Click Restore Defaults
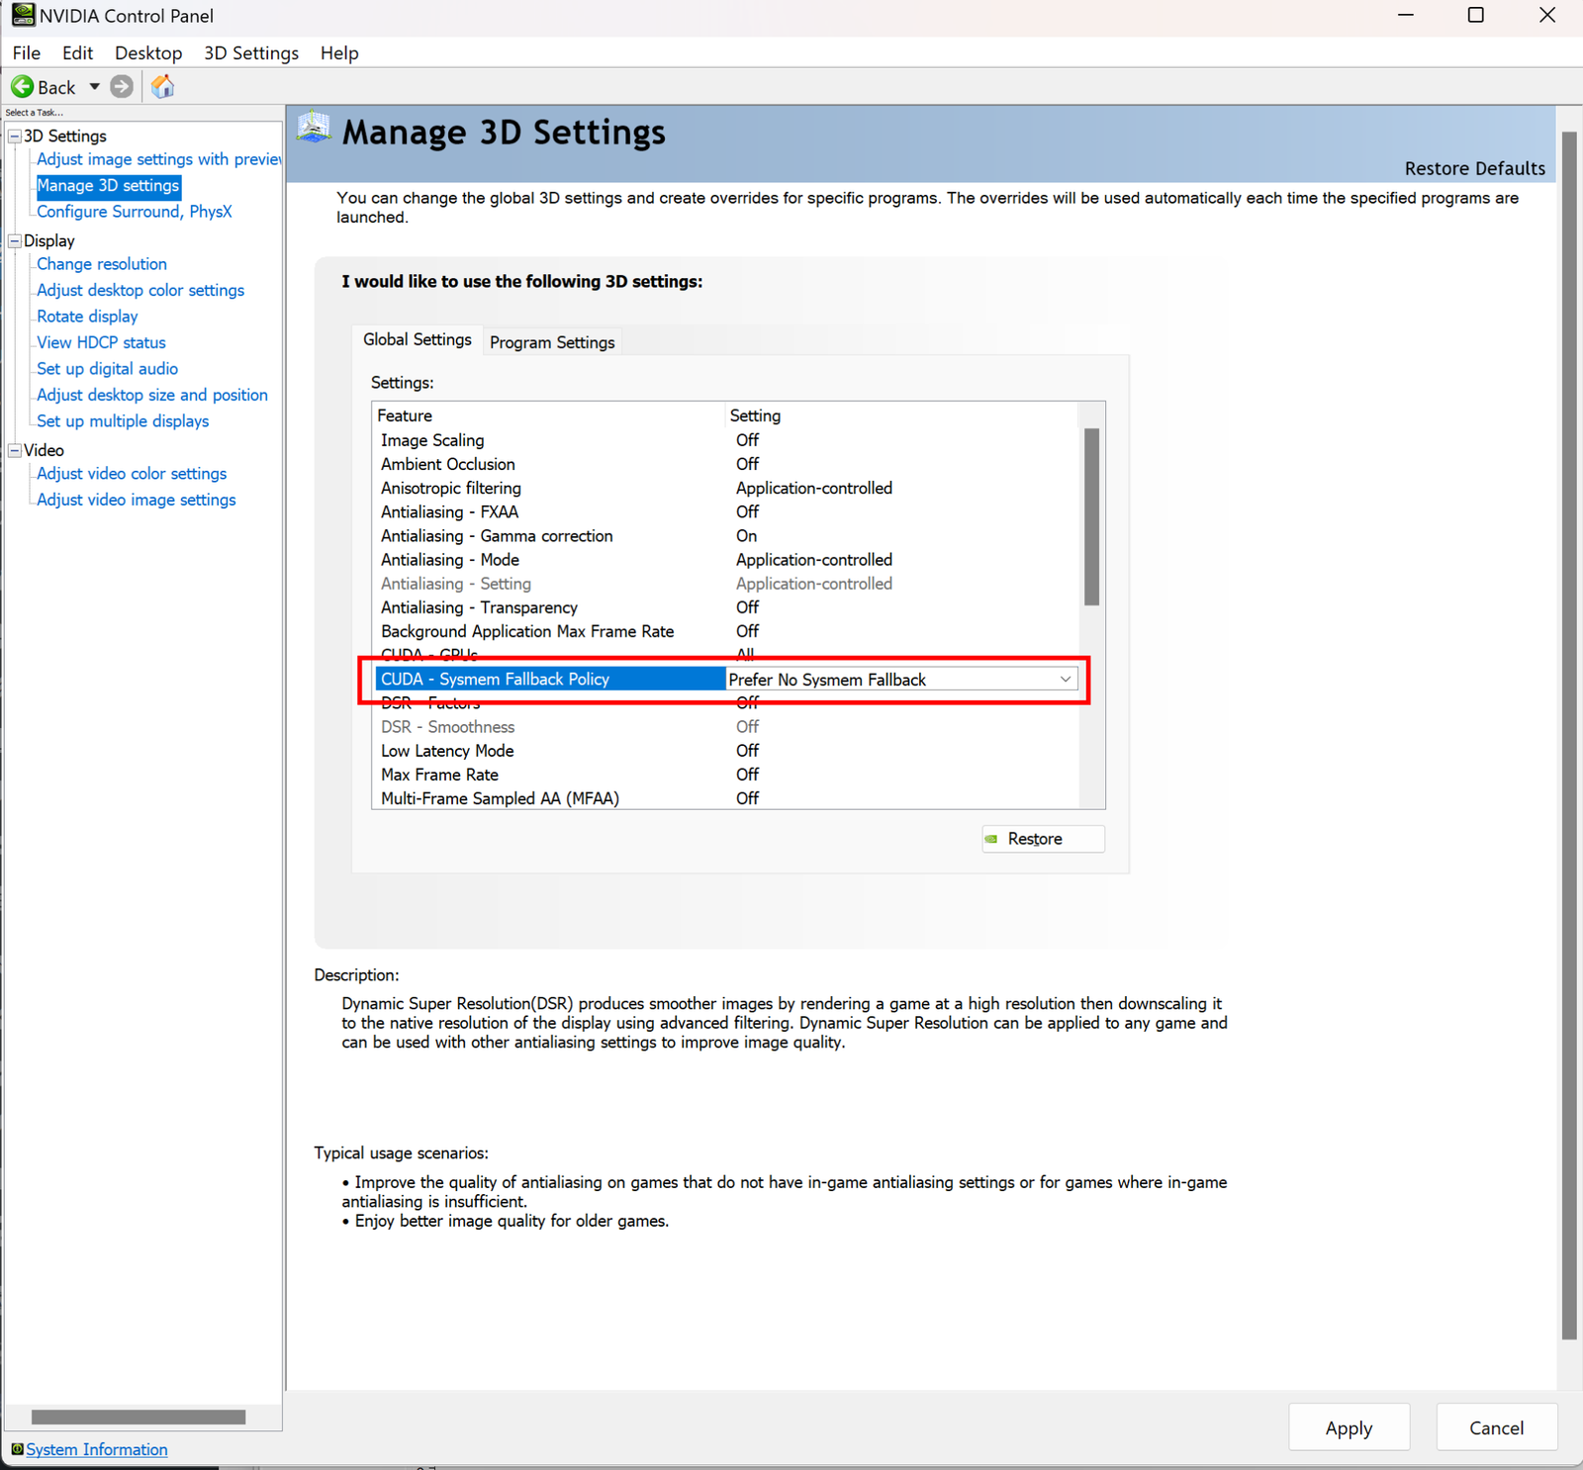Screen dimensions: 1583x1470 [x=1473, y=168]
